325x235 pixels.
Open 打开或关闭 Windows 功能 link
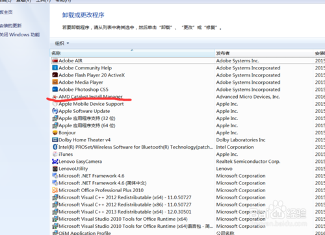(x=19, y=34)
